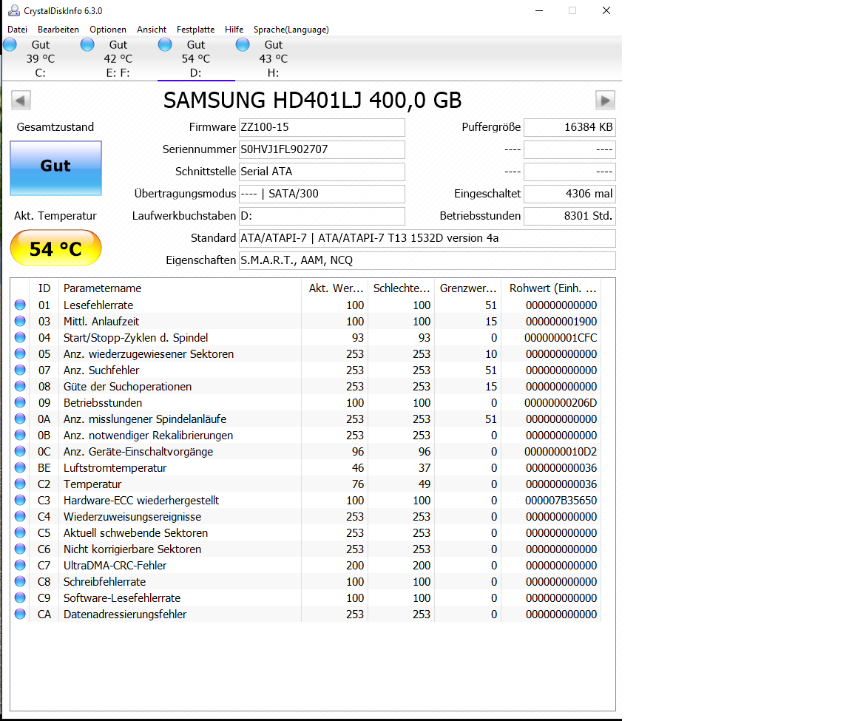Click the Schlechte... column header
The image size is (852, 721).
point(402,288)
